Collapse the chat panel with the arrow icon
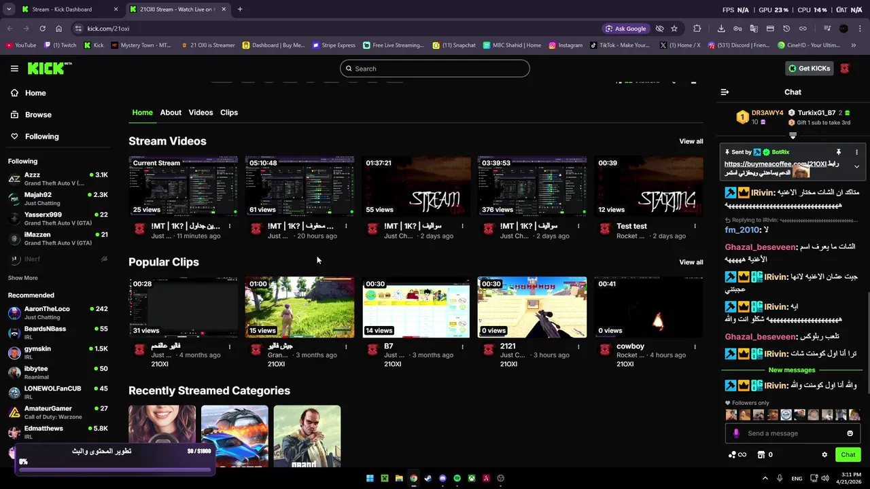This screenshot has width=870, height=489. pos(725,92)
